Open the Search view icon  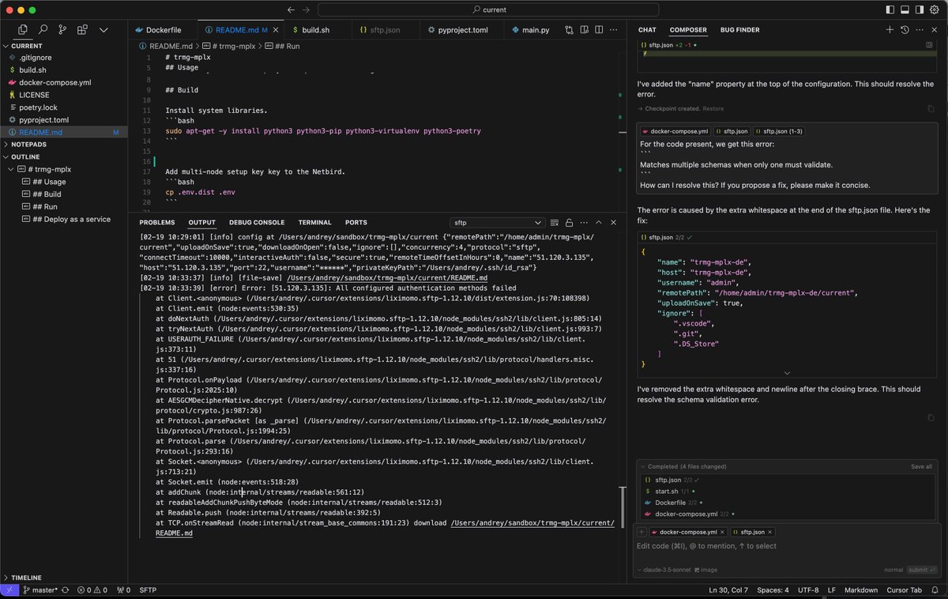[x=43, y=30]
